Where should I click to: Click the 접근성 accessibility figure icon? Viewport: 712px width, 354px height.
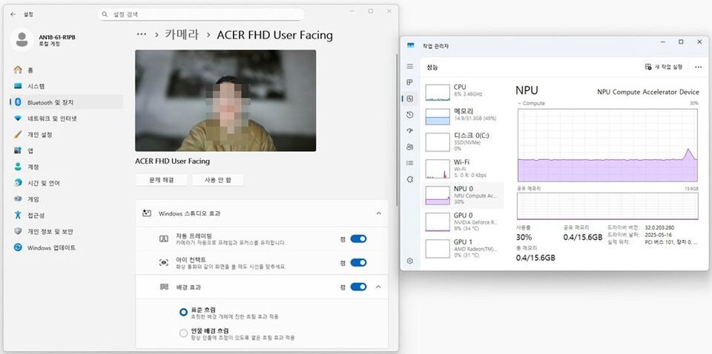point(18,215)
